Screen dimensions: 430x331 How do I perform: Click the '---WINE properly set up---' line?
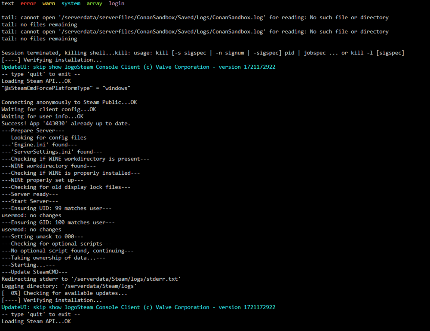[x=43, y=180]
